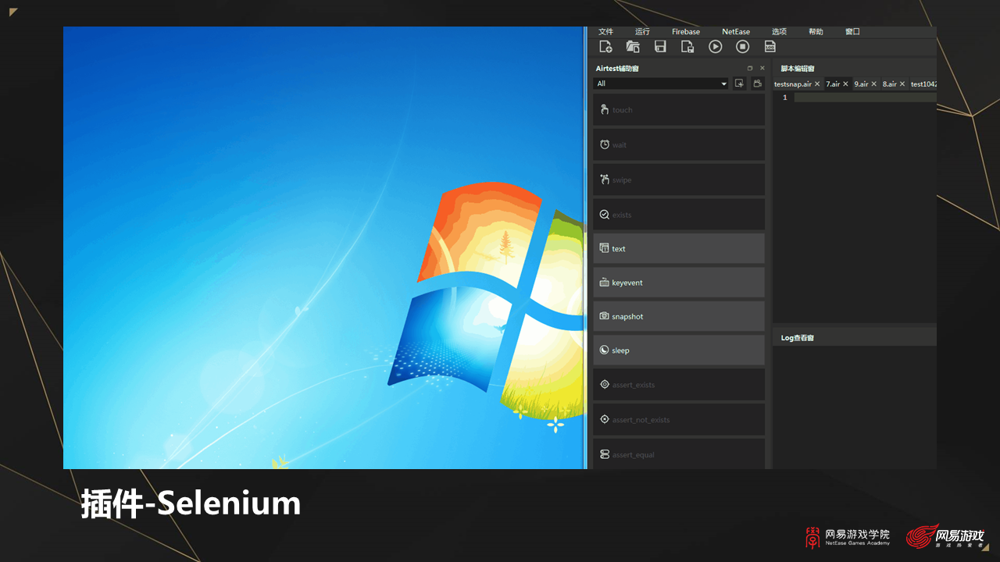This screenshot has height=562, width=1000.
Task: Close the 7.air tab
Action: (845, 84)
